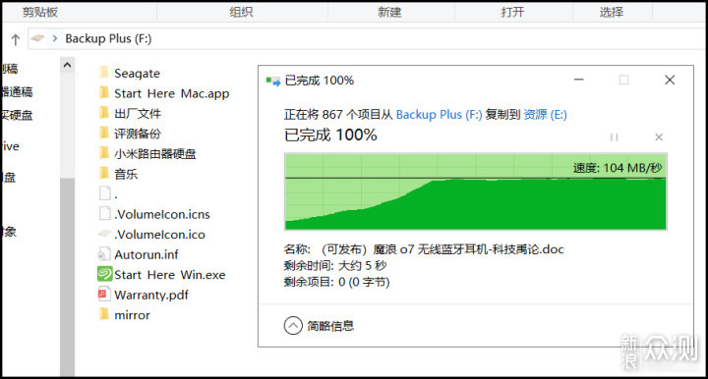Viewport: 708px width, 379px height.
Task: Click the Backup Plus (F:) address path
Action: pos(108,38)
